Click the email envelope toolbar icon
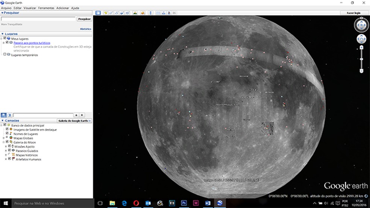The width and height of the screenshot is (370, 208). click(158, 13)
